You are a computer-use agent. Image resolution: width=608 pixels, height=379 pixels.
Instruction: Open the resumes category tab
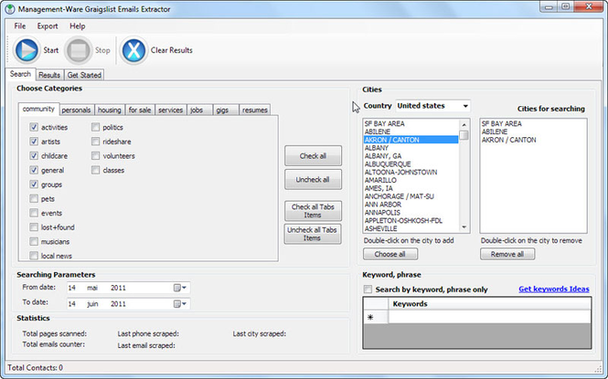[x=255, y=110]
